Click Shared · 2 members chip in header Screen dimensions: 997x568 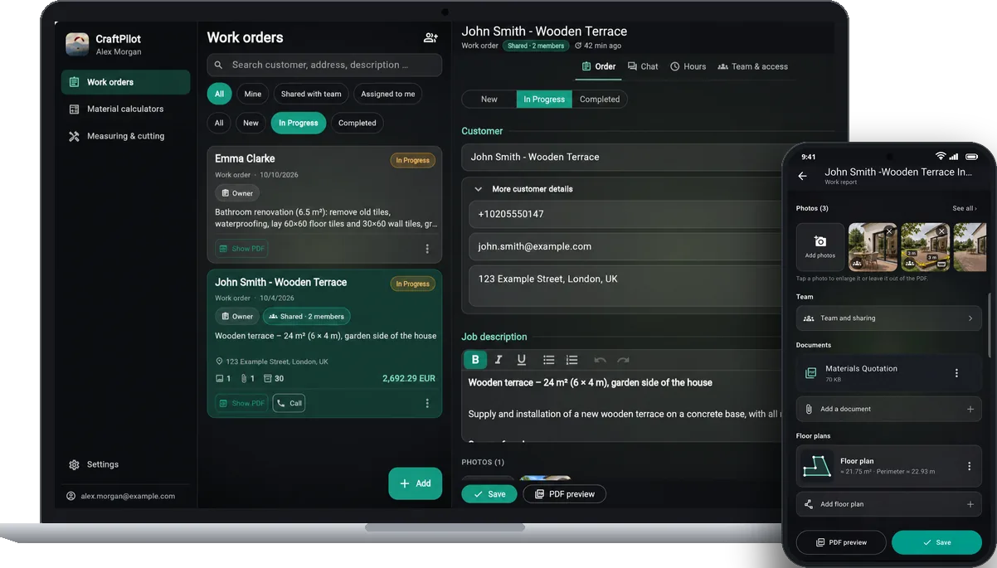pyautogui.click(x=535, y=46)
